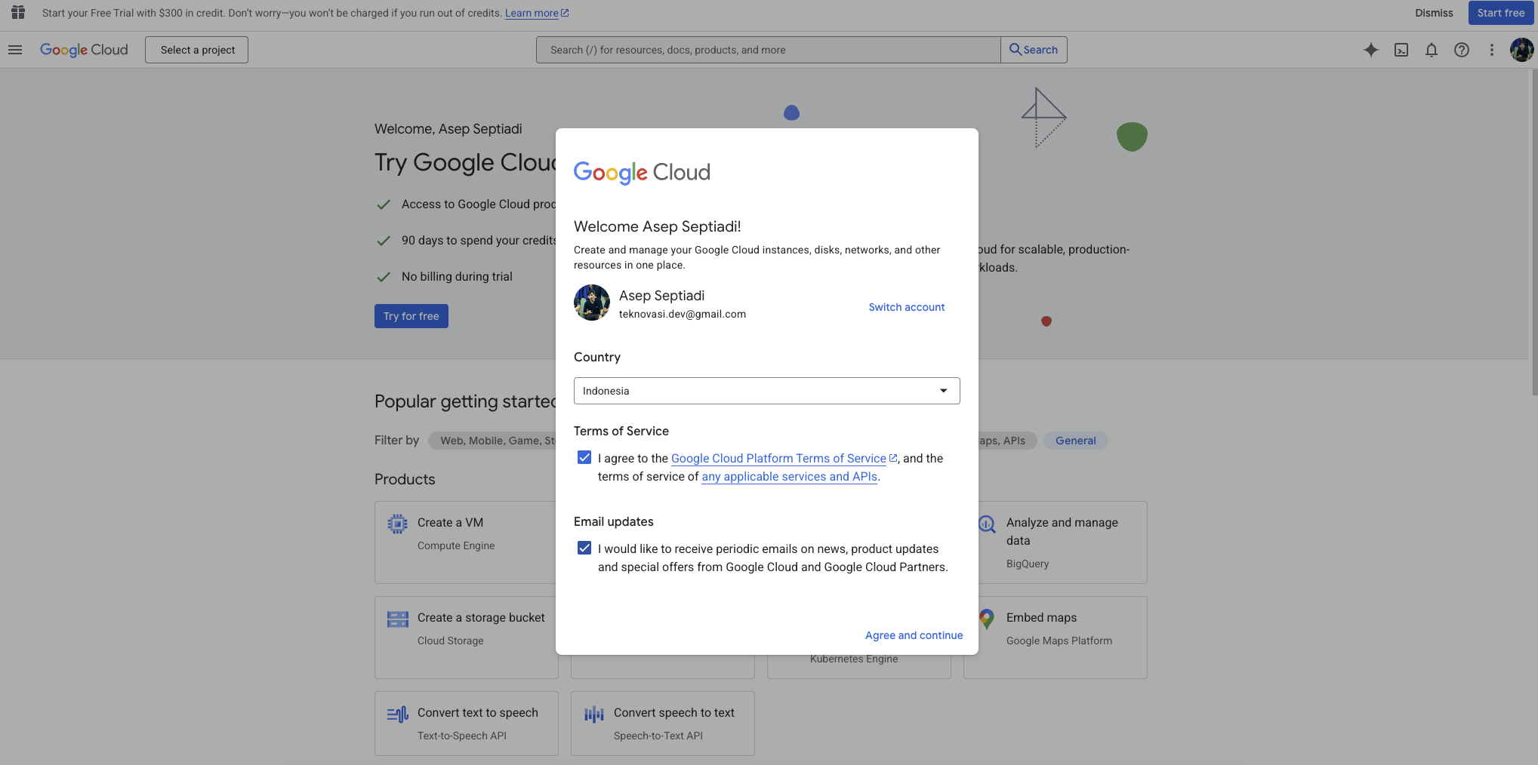The height and width of the screenshot is (765, 1538).
Task: Open the Embed maps card
Action: point(1063,637)
